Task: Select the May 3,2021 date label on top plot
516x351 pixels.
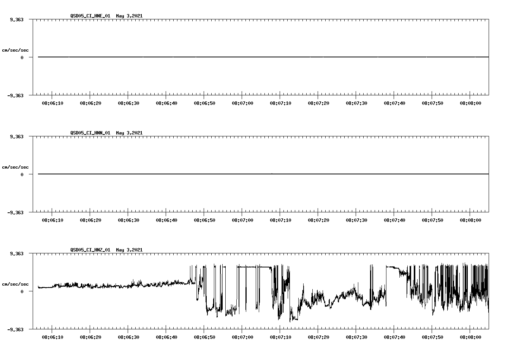Action: tap(129, 16)
